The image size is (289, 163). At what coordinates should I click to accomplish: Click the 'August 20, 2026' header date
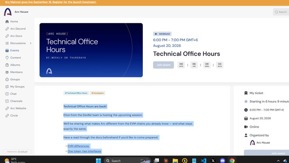[x=167, y=46]
